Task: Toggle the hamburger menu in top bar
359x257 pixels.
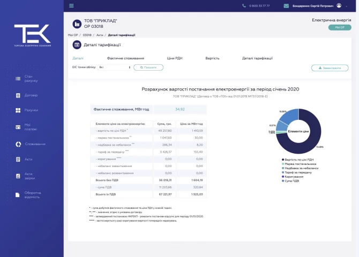Action: 71,6
